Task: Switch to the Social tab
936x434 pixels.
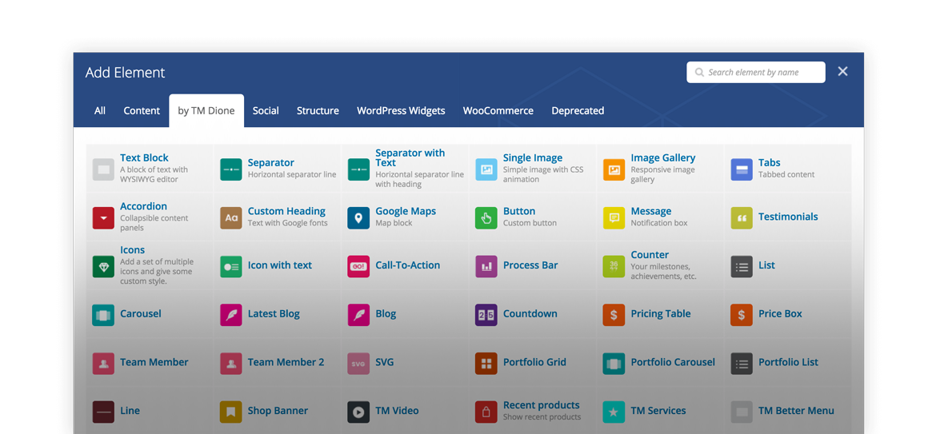Action: pos(266,111)
